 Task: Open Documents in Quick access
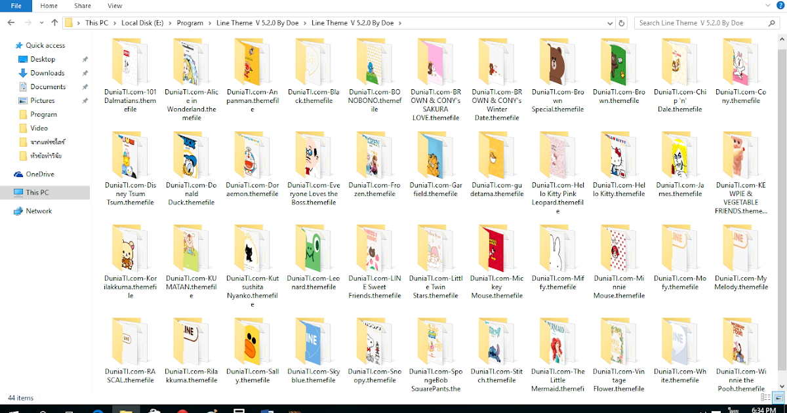pyautogui.click(x=48, y=87)
